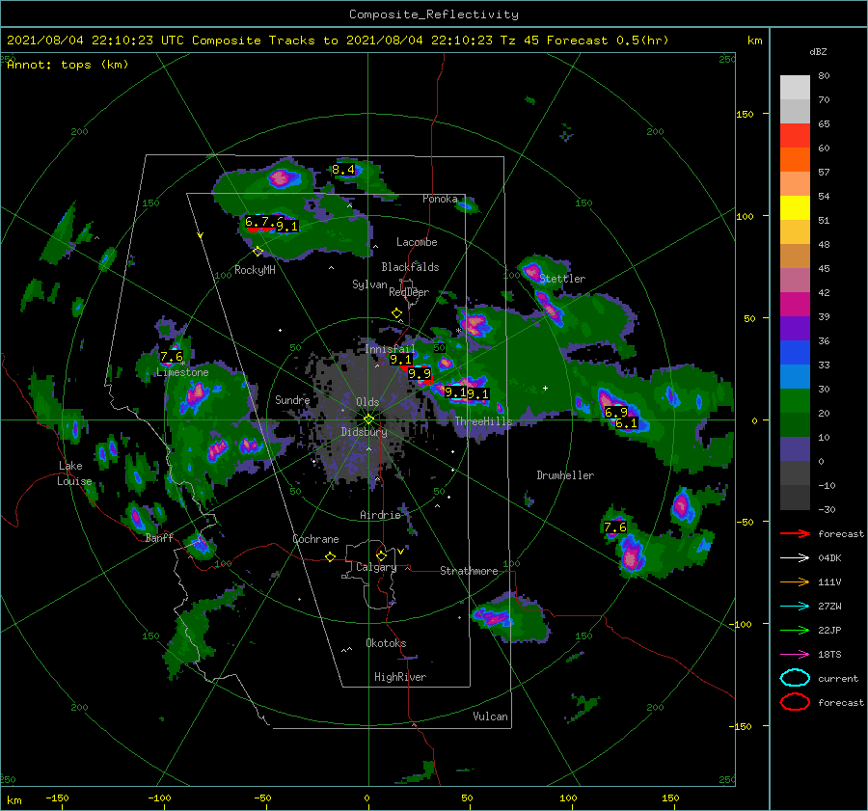Click the yellow diamond marker near RockyMH

258,252
